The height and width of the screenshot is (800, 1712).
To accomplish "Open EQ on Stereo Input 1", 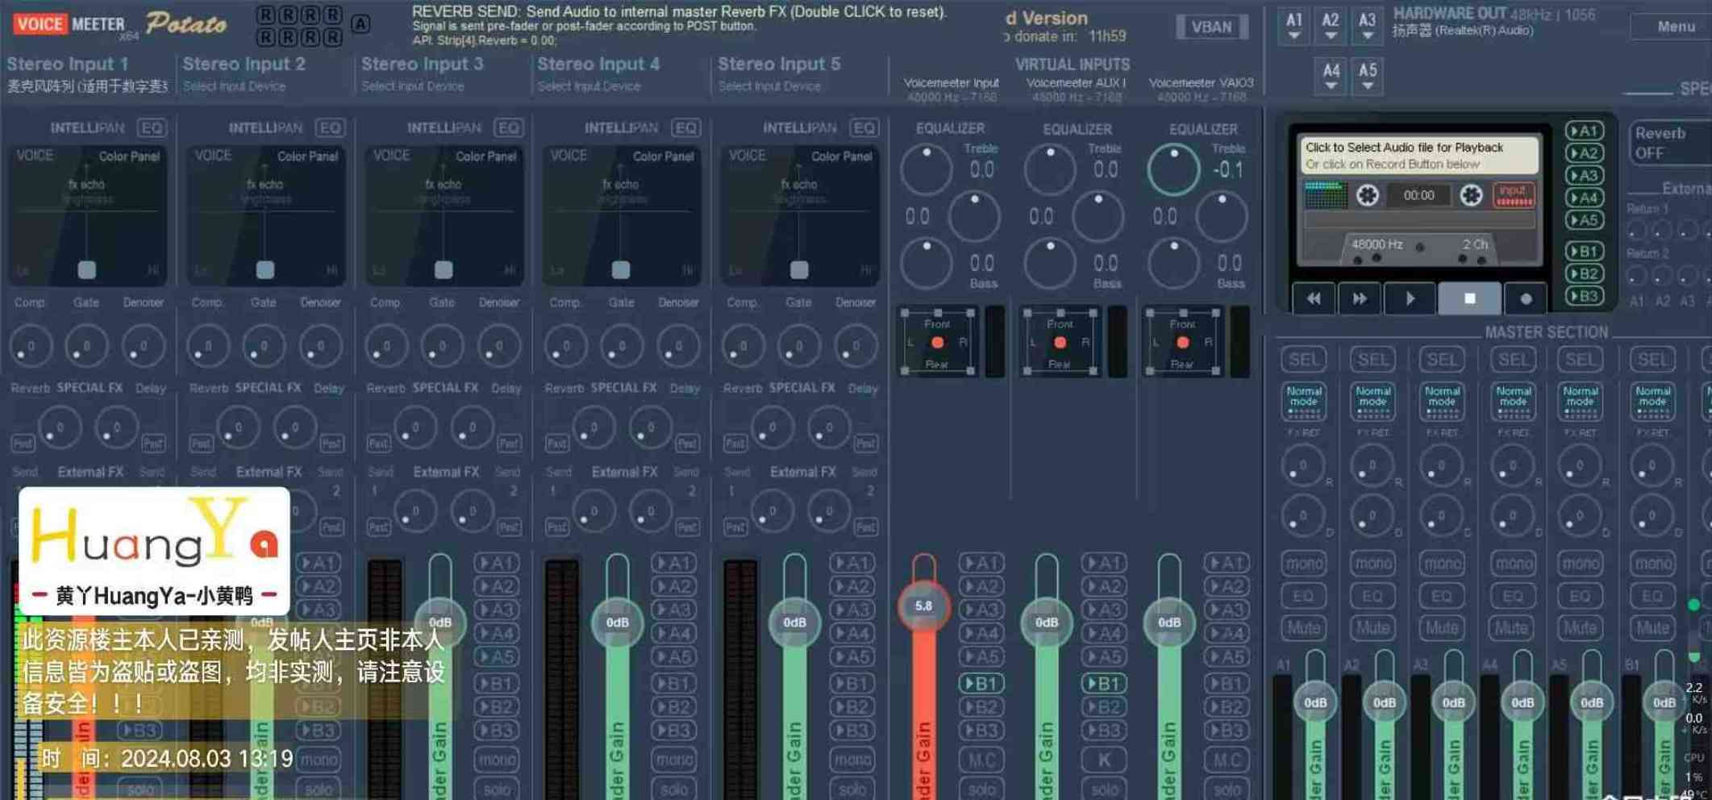I will (152, 128).
